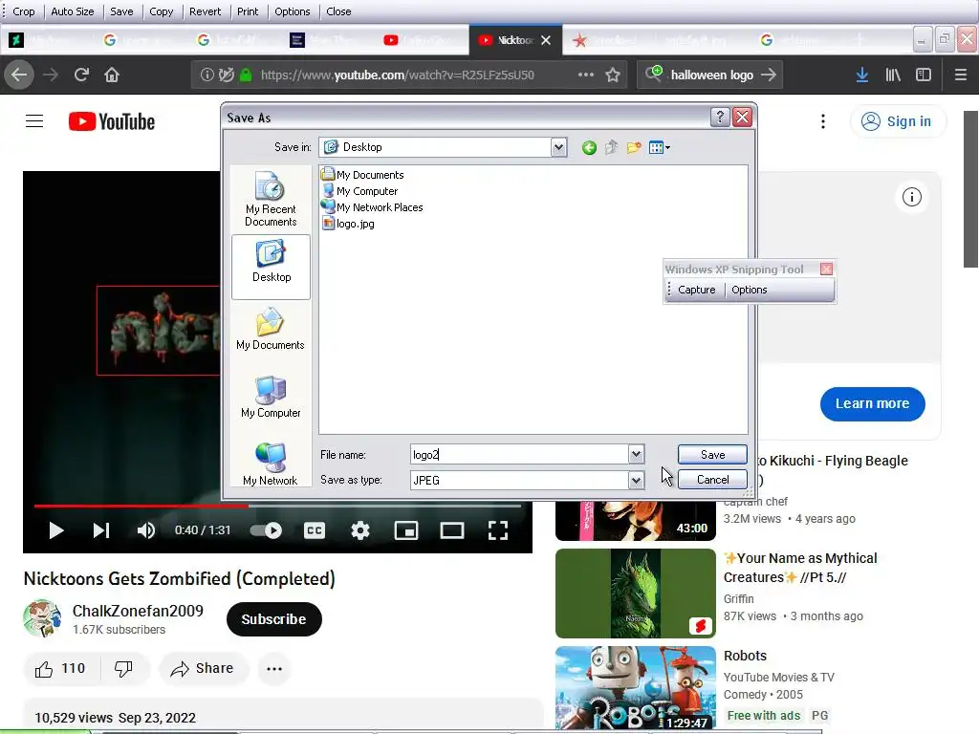The image size is (979, 734).
Task: Go back in the browser
Action: point(19,75)
